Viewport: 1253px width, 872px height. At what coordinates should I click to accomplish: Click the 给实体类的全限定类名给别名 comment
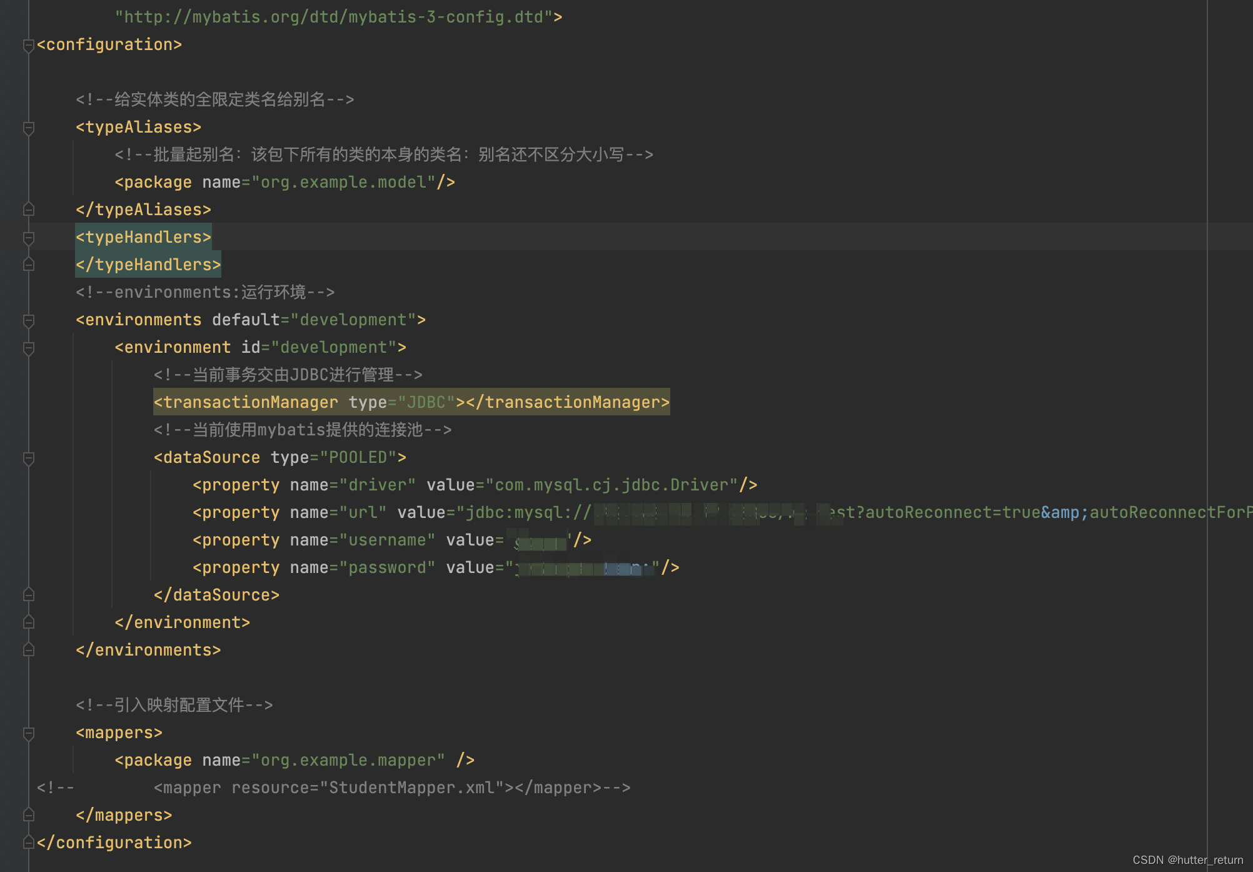click(x=215, y=99)
